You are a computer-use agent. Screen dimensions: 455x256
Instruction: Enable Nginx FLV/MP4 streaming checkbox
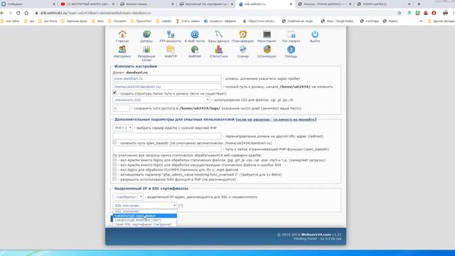(x=114, y=169)
